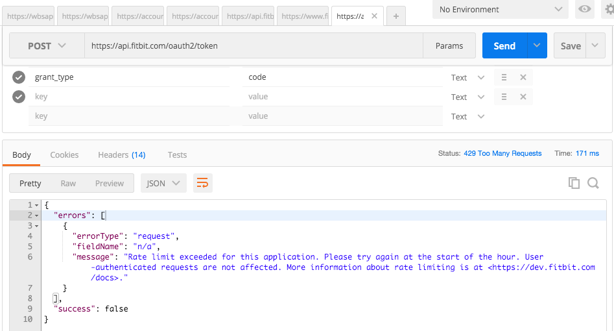Click the "fieldName" key in JSON
Screen dimensions: 614x331
pos(99,246)
